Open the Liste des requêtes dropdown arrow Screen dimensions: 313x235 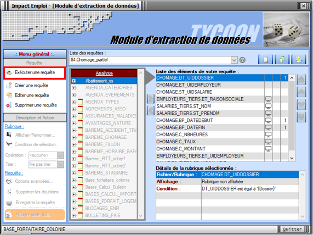[x=234, y=60]
